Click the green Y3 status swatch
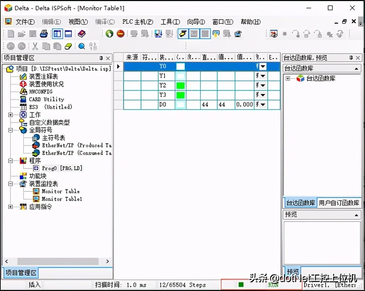 (x=181, y=95)
